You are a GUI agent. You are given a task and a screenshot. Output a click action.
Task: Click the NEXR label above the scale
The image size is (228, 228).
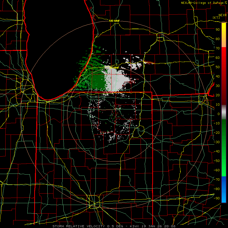[222, 15]
